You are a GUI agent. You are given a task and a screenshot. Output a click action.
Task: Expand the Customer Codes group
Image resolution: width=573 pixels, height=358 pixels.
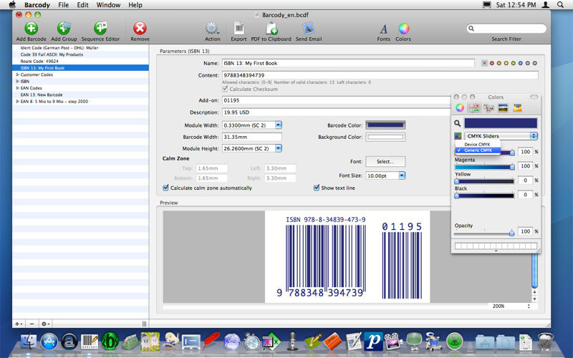pyautogui.click(x=17, y=74)
